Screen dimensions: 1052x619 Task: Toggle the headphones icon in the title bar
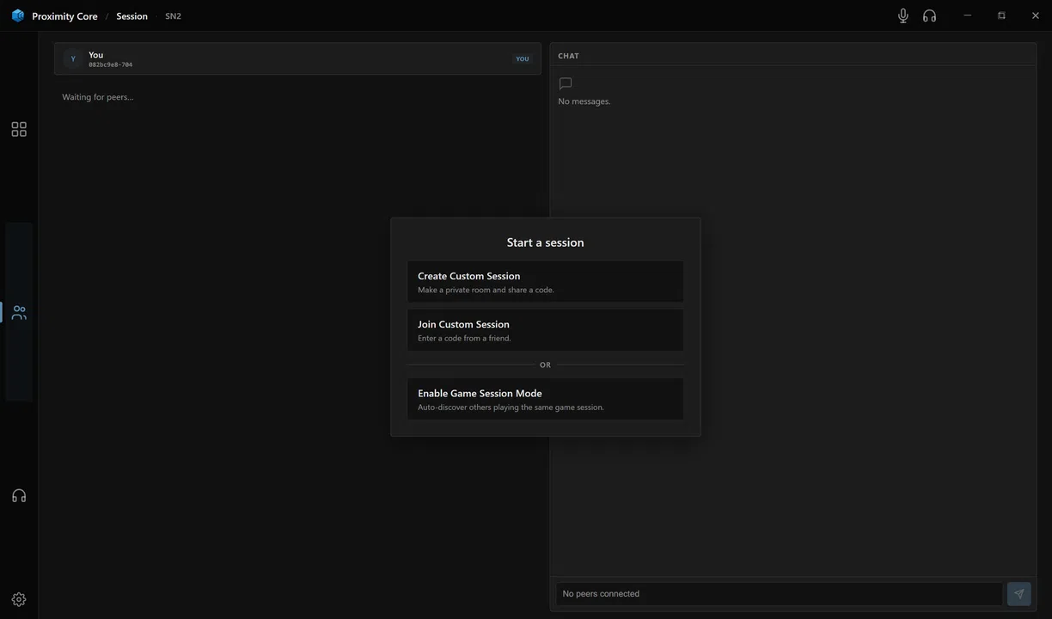(929, 15)
